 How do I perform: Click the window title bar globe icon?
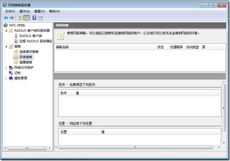5,5
